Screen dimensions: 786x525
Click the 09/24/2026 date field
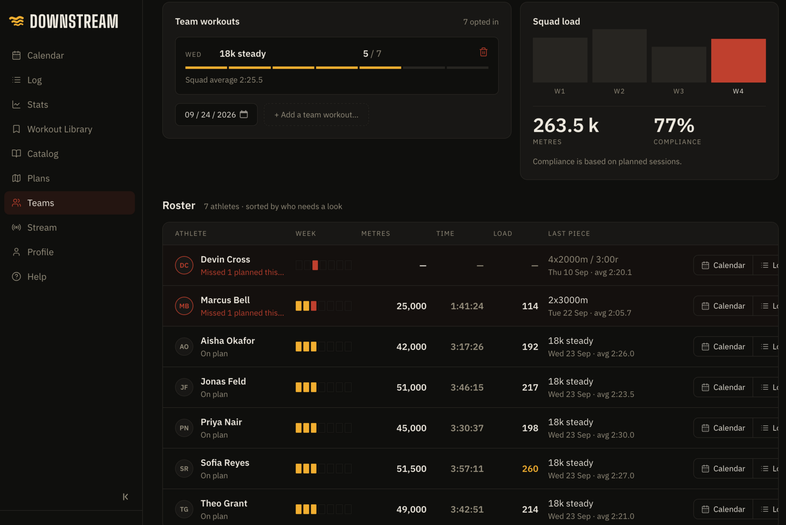tap(216, 114)
